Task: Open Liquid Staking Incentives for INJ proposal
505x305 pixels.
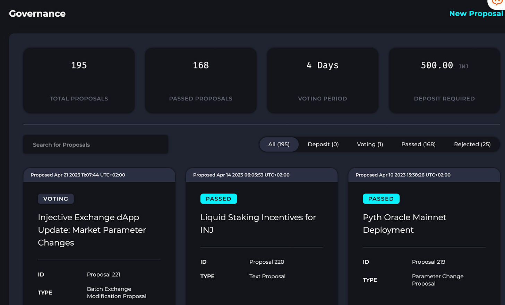Action: point(258,223)
